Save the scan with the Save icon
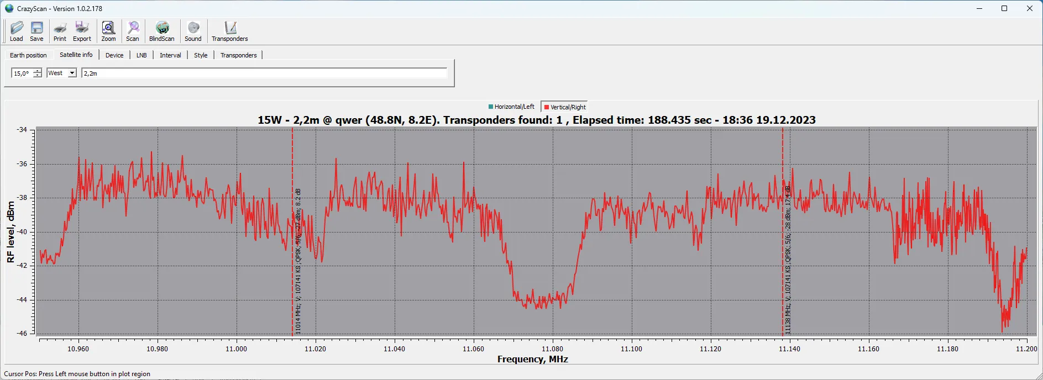1043x380 pixels. click(x=36, y=31)
